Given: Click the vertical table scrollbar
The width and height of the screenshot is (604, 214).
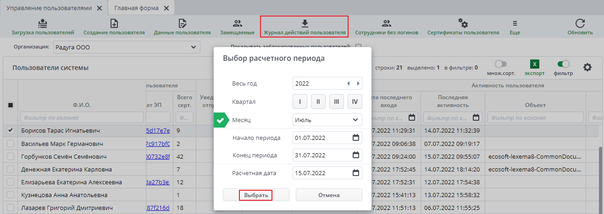Looking at the screenshot, I should coord(601,179).
